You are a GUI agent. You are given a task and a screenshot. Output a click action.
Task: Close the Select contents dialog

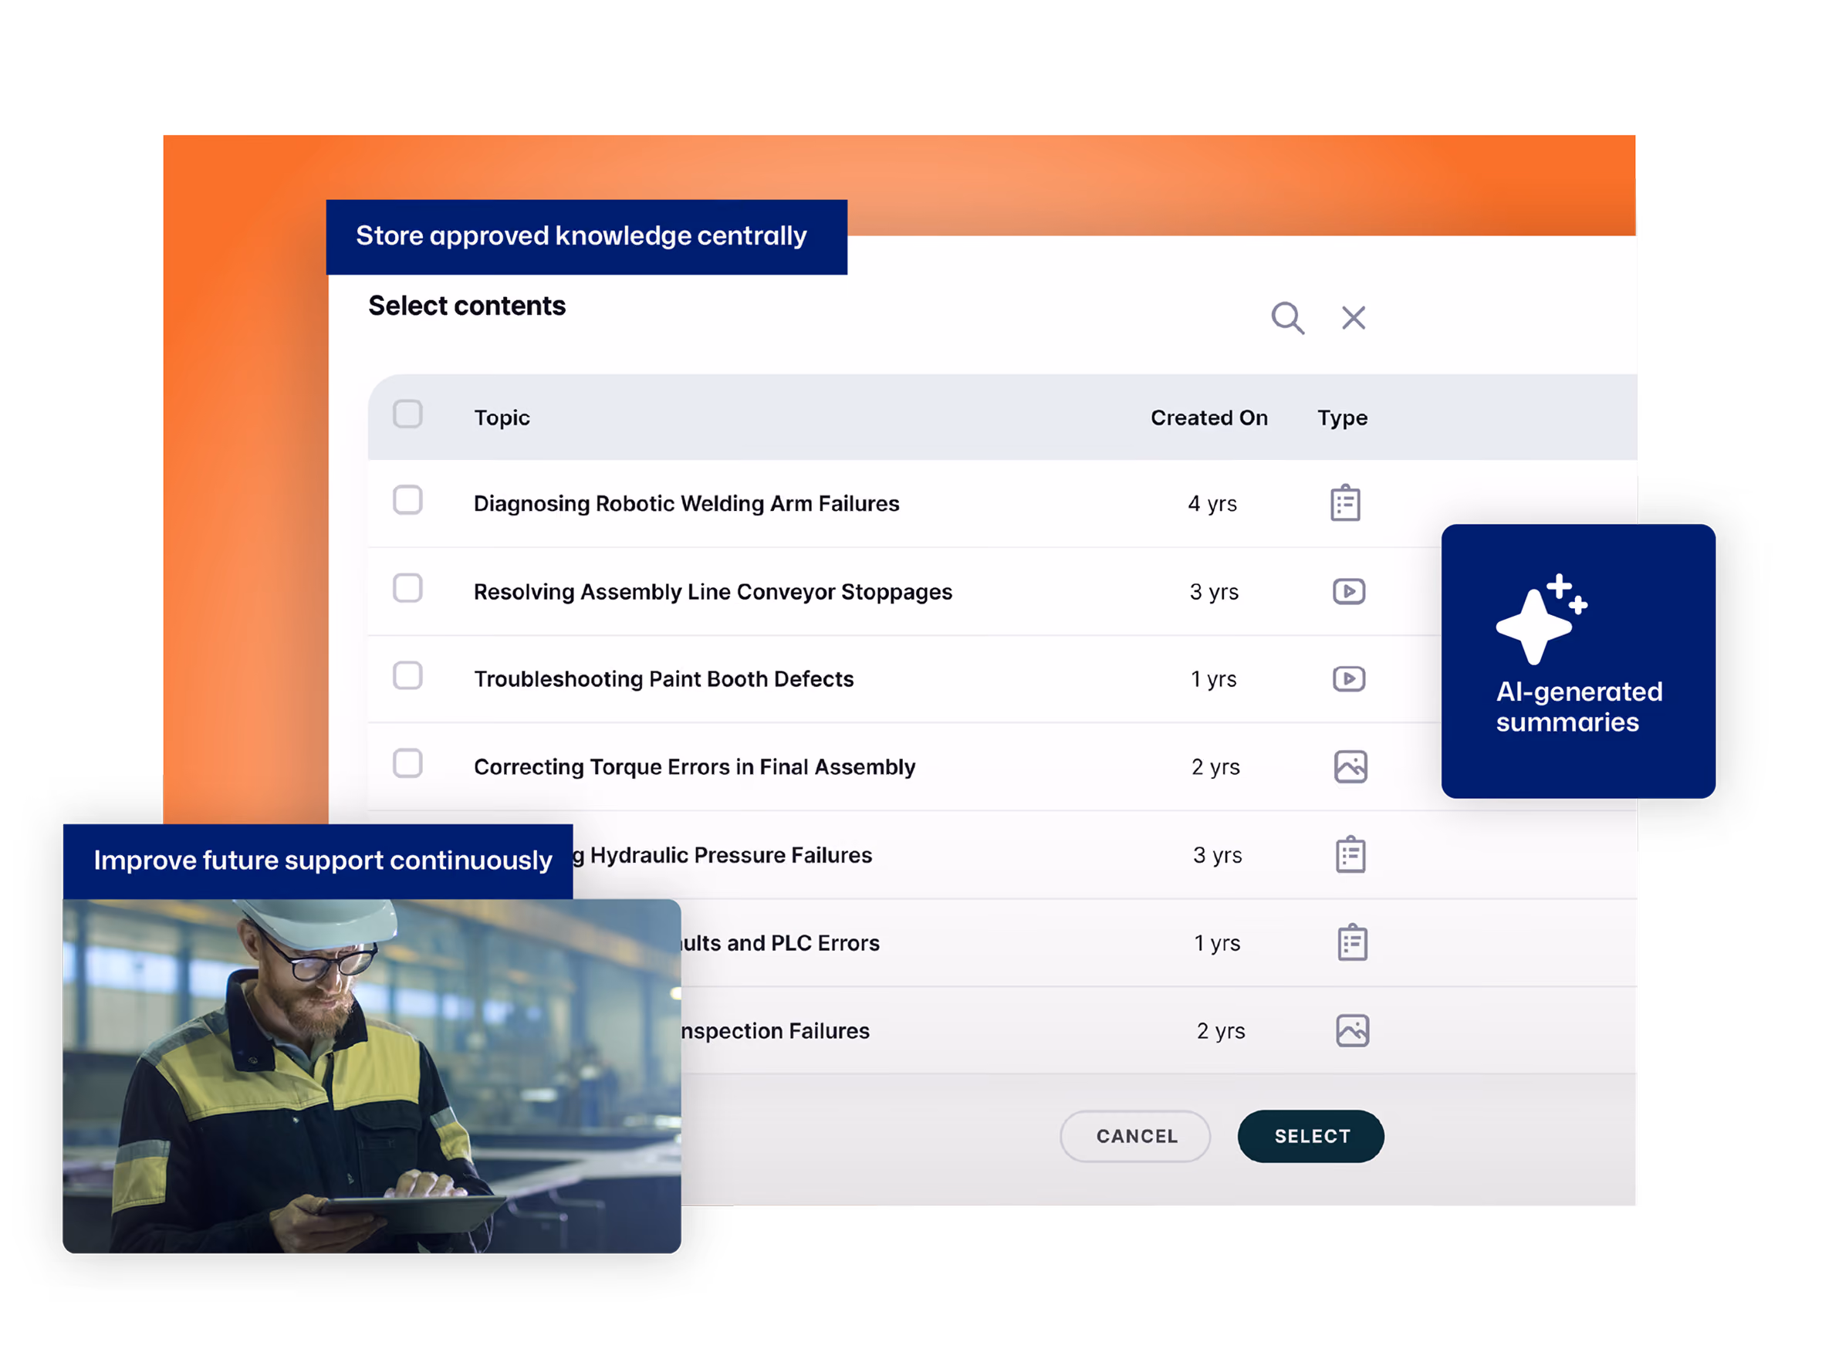point(1354,318)
